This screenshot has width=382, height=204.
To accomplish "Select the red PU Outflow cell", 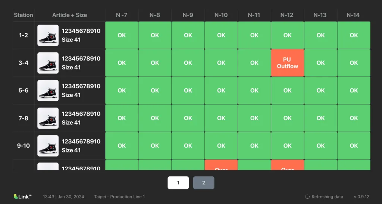I will coord(288,63).
